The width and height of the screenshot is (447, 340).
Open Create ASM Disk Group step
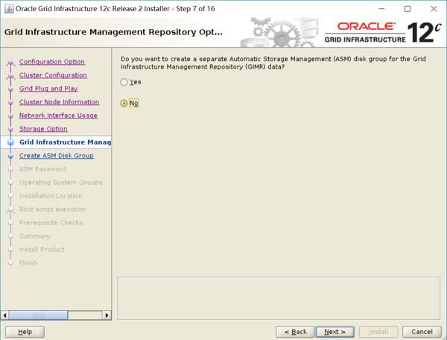57,155
